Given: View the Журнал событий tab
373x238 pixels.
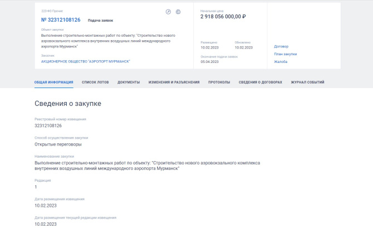Looking at the screenshot, I should 307,82.
